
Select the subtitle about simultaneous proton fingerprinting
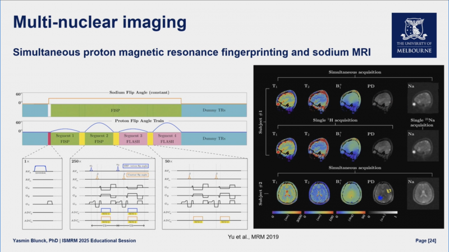(x=191, y=52)
